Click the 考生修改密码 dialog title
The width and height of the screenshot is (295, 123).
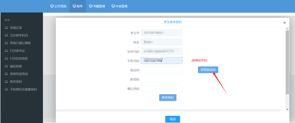(173, 22)
